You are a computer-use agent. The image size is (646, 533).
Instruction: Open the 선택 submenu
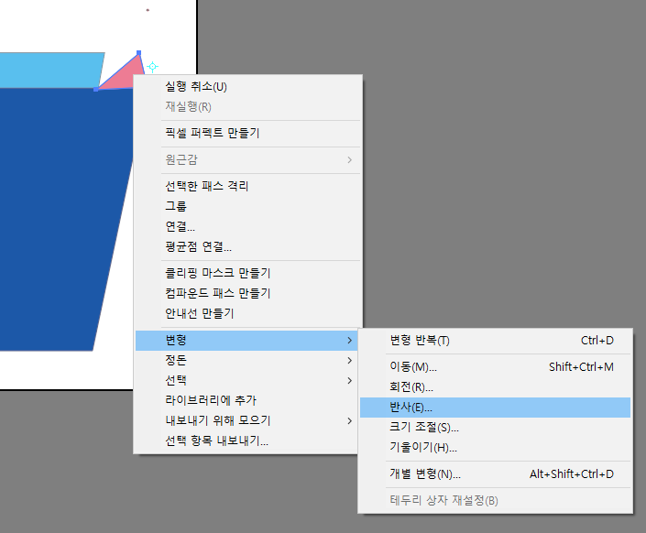247,381
